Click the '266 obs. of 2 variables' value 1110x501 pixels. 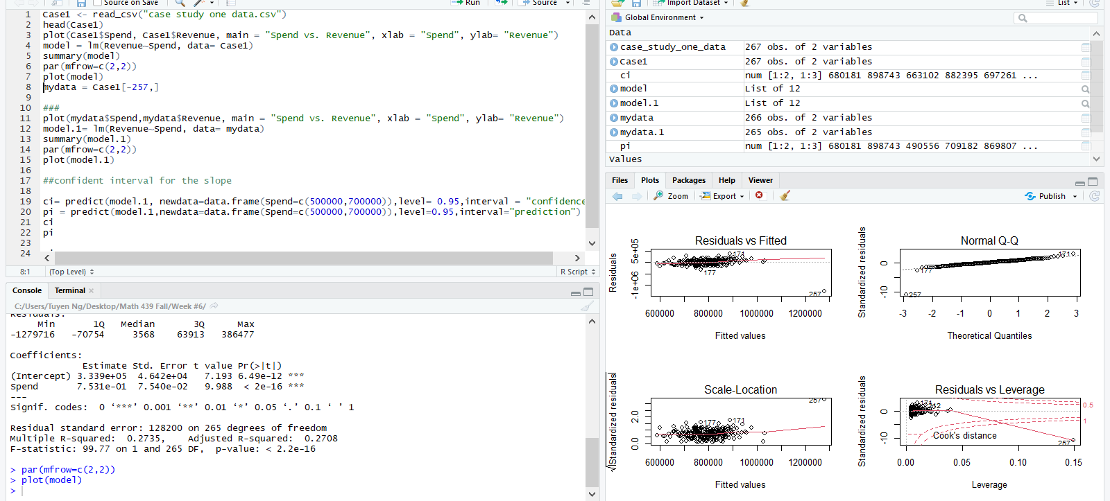[x=808, y=118]
